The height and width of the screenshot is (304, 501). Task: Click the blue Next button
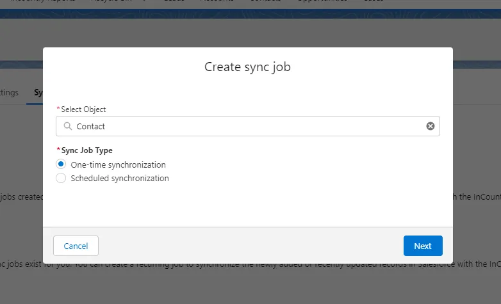click(423, 246)
